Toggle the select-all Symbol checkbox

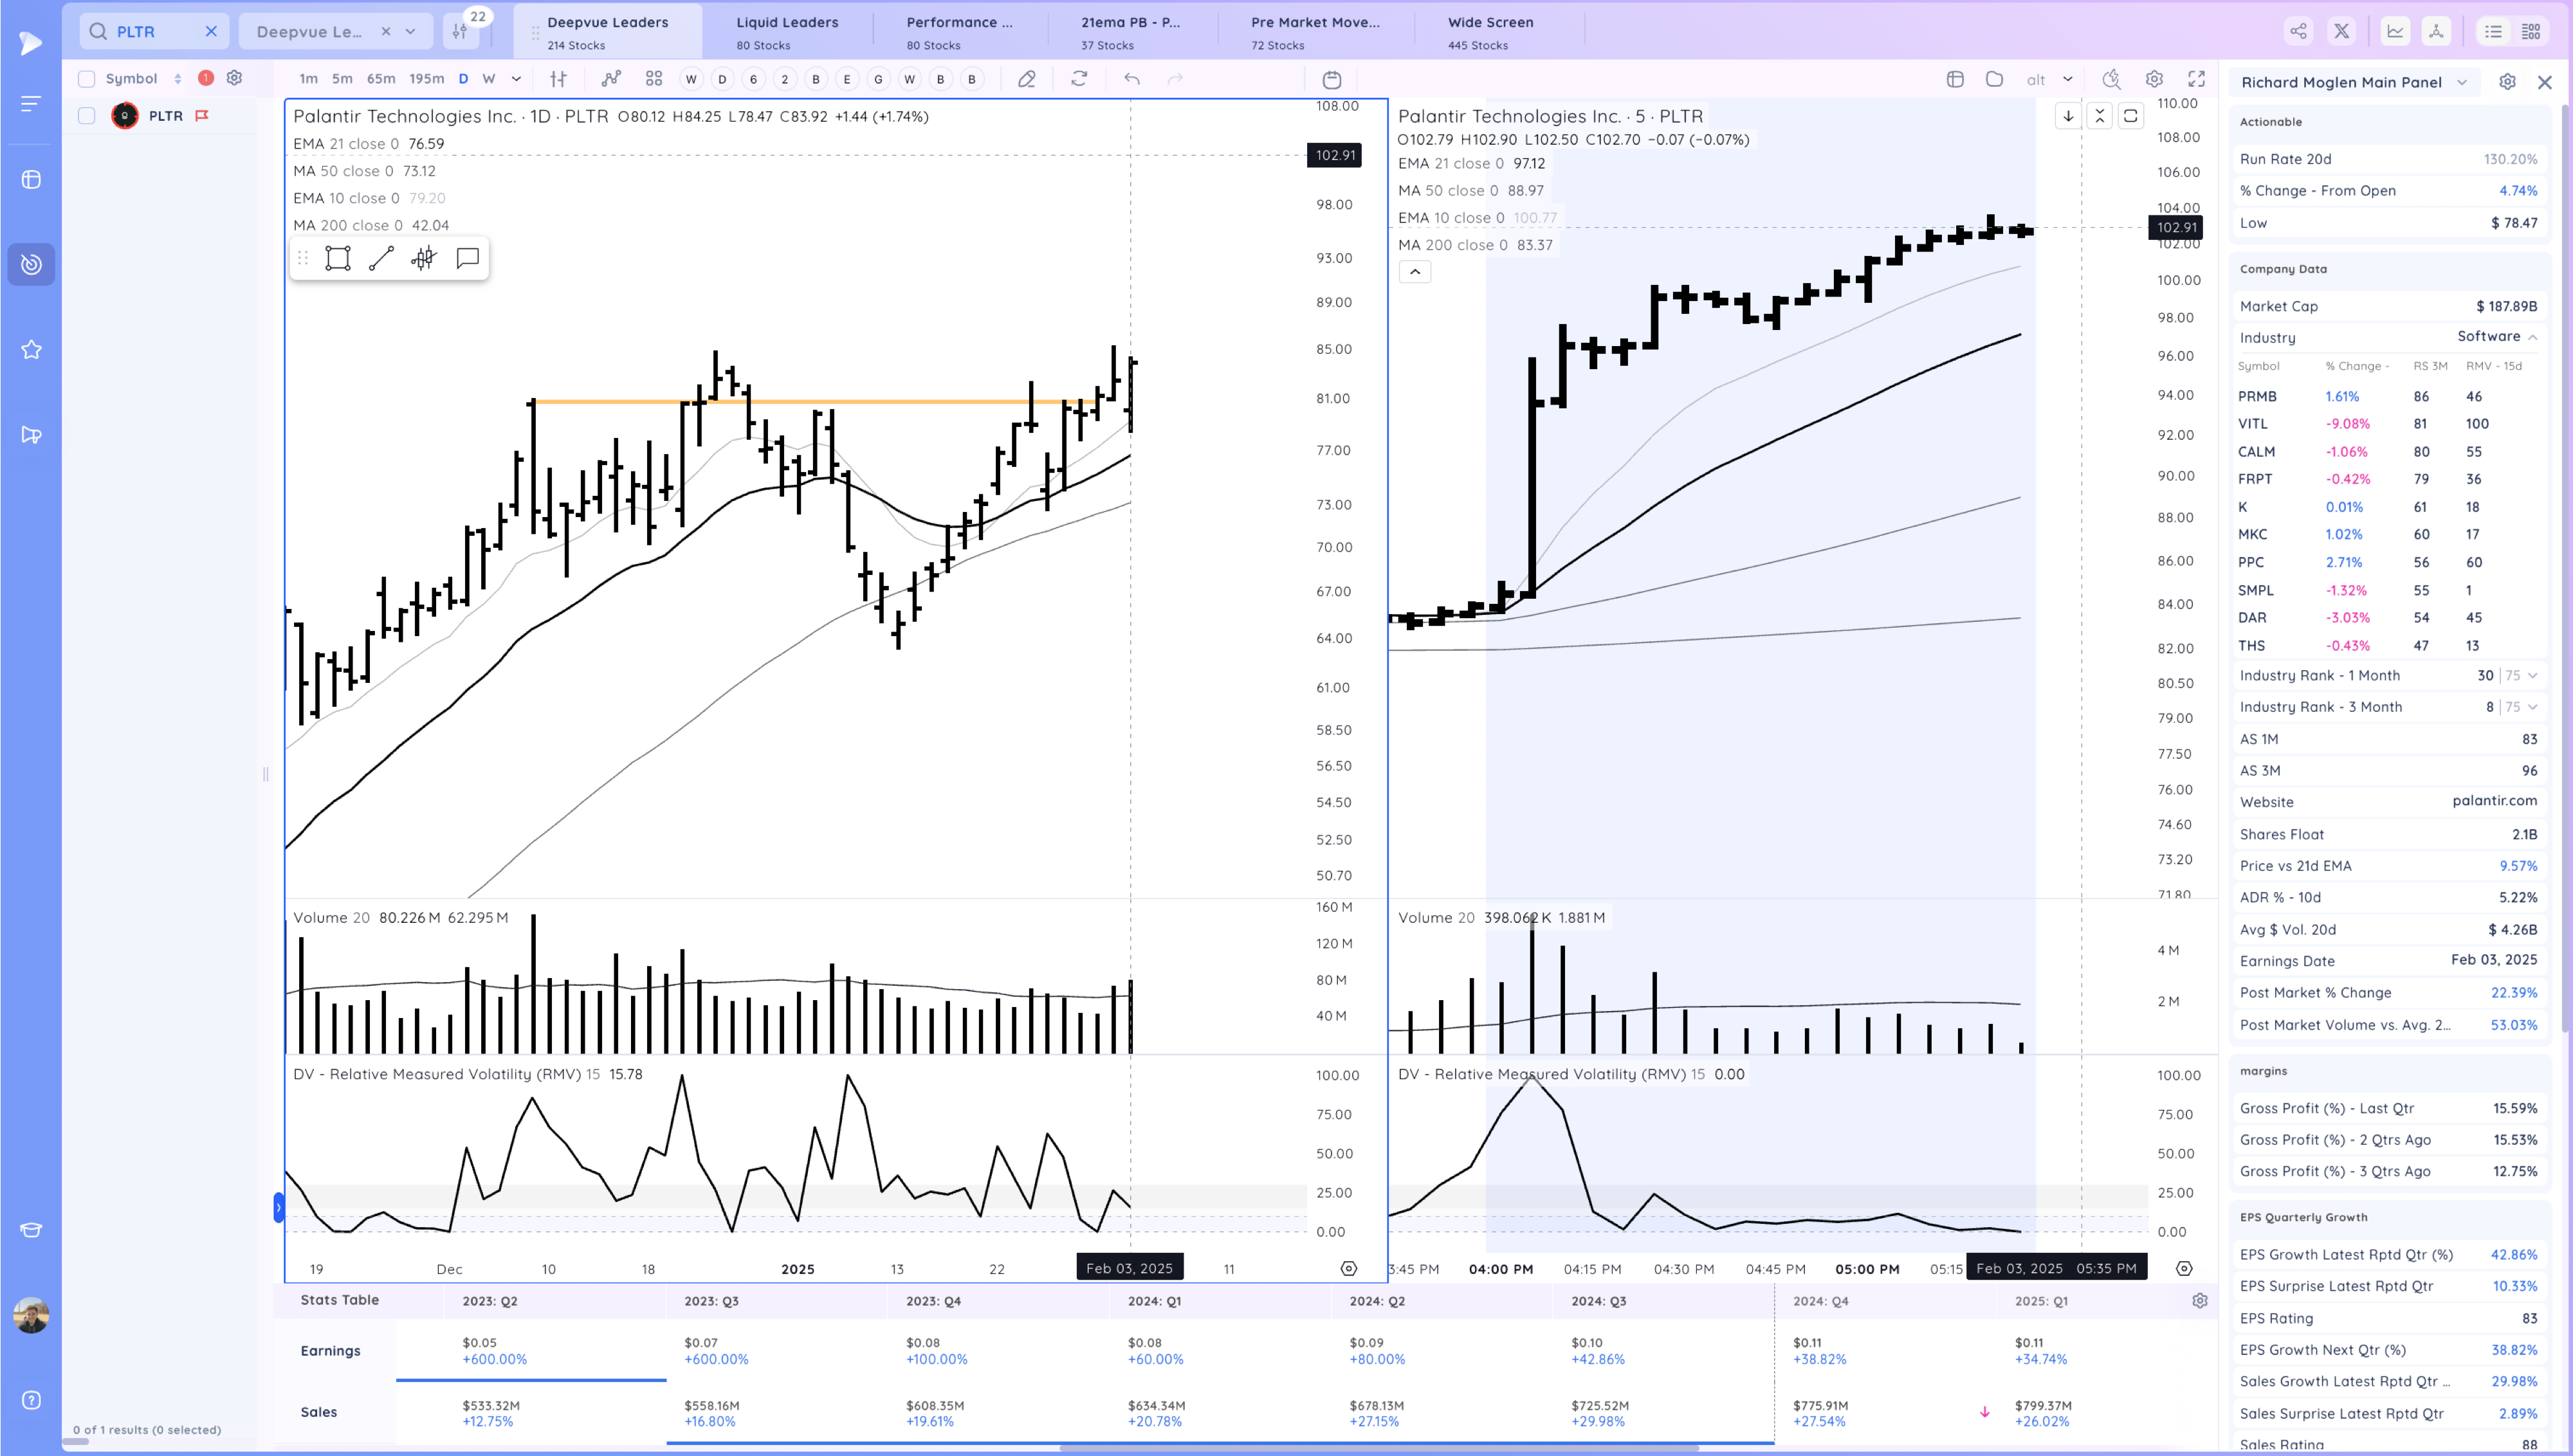[87, 79]
